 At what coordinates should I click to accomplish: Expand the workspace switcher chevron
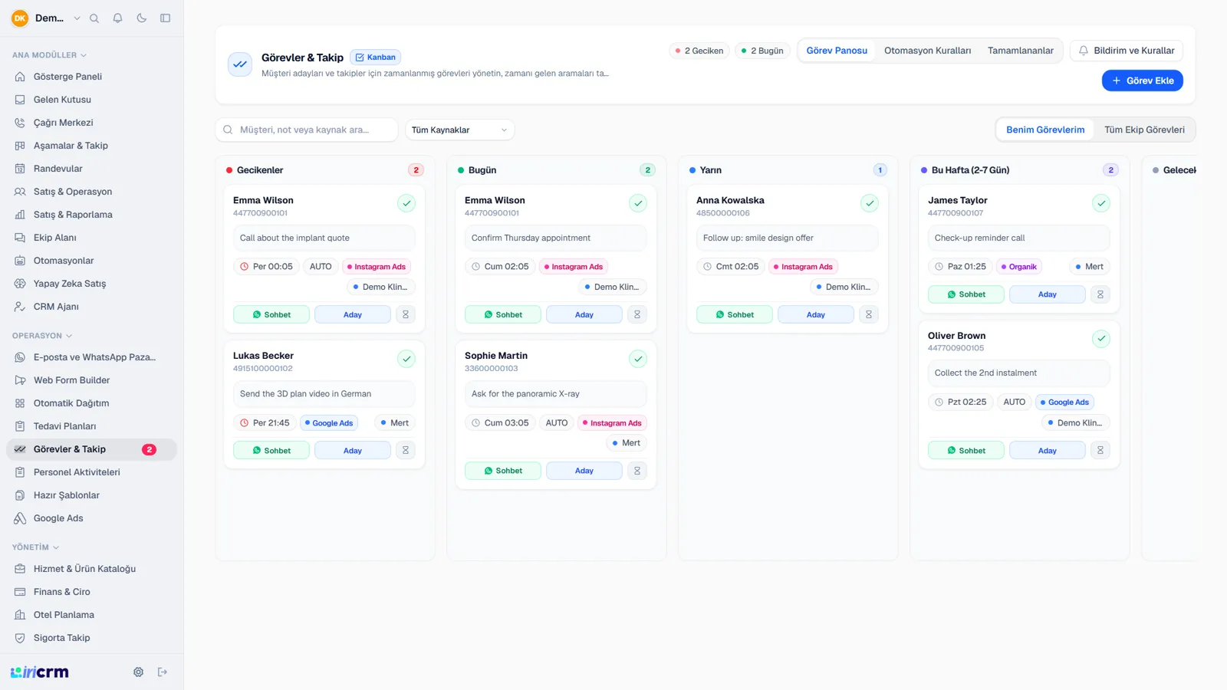[x=77, y=18]
